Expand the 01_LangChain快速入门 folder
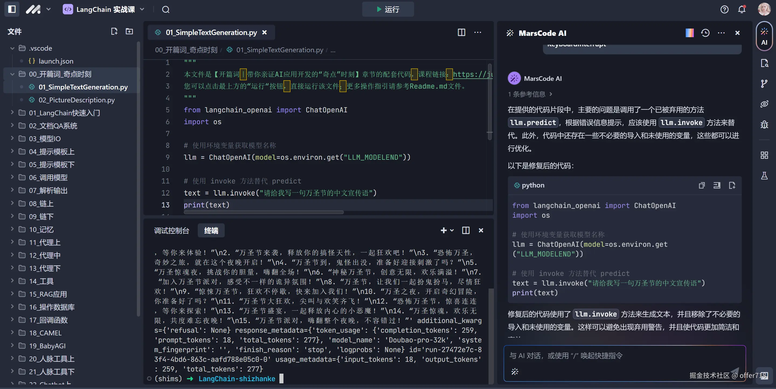Viewport: 776px width, 389px height. [x=12, y=113]
